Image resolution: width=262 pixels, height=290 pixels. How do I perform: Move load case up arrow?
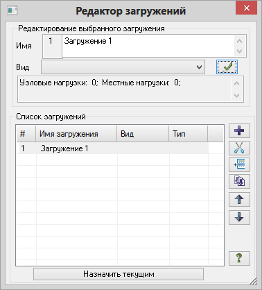[x=239, y=199]
